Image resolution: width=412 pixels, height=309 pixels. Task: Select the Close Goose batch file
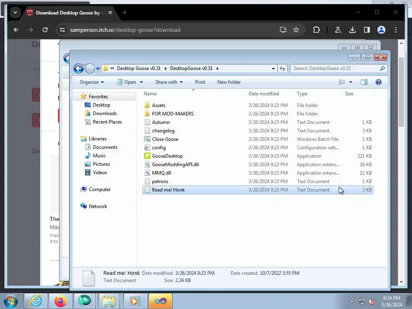pyautogui.click(x=165, y=139)
